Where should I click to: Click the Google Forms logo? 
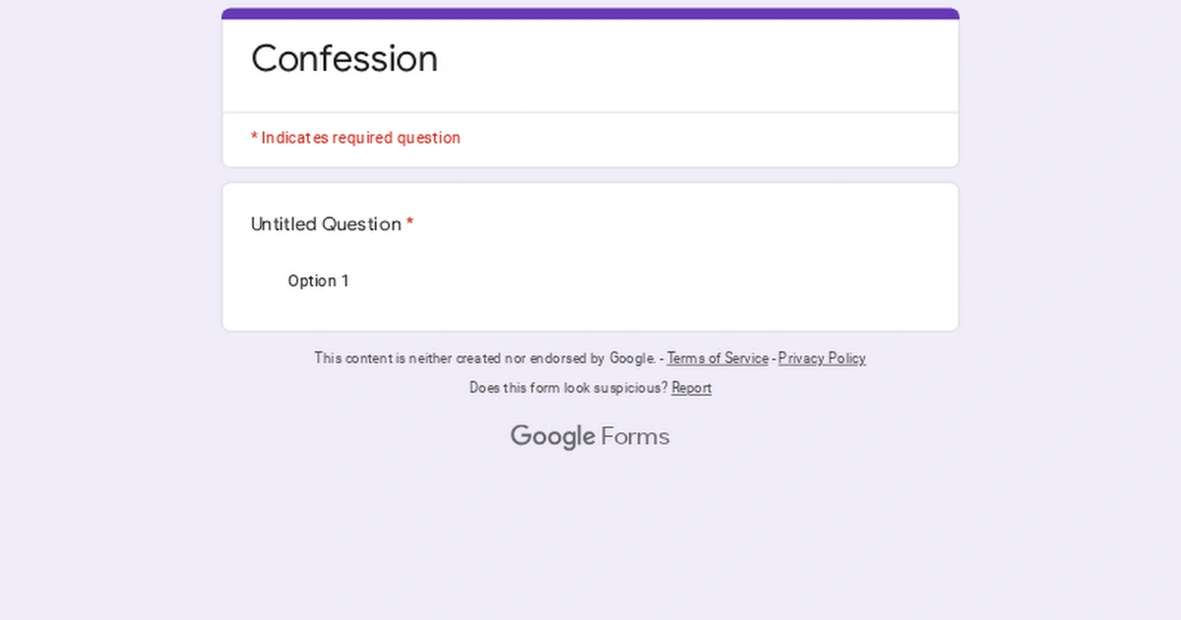pyautogui.click(x=590, y=435)
